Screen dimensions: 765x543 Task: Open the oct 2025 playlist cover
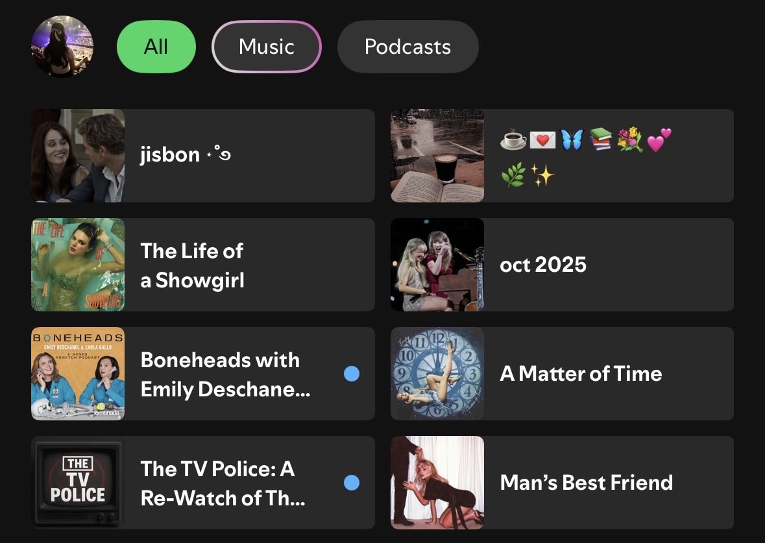point(437,265)
